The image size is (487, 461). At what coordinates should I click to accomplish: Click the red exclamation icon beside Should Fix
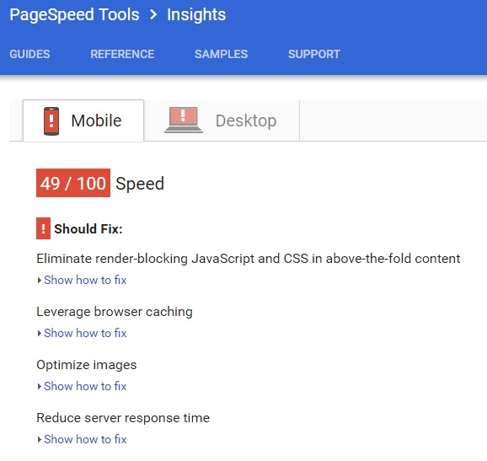(x=43, y=228)
